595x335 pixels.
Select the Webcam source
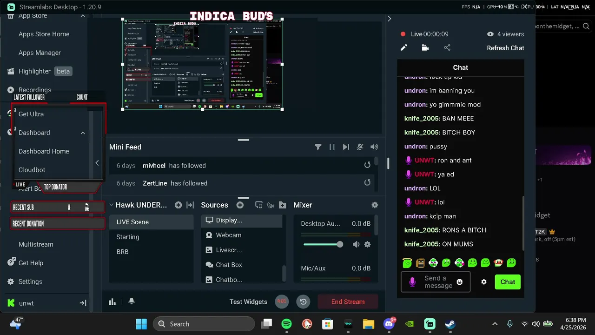pos(241,235)
